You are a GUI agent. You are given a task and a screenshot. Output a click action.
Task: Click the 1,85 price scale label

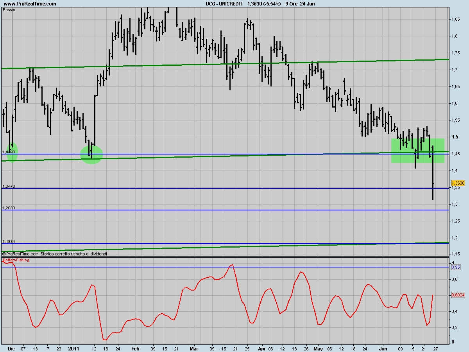pyautogui.click(x=455, y=19)
